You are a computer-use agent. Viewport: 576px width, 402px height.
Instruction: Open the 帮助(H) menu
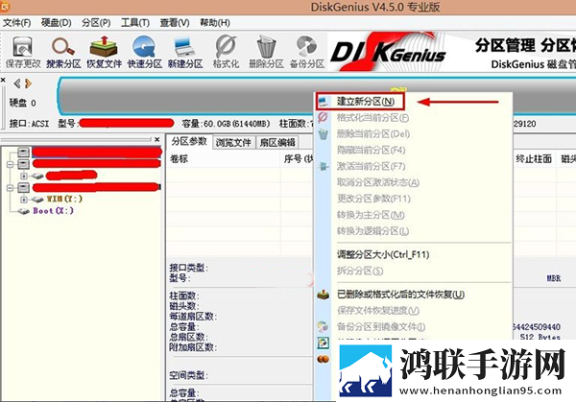[215, 23]
